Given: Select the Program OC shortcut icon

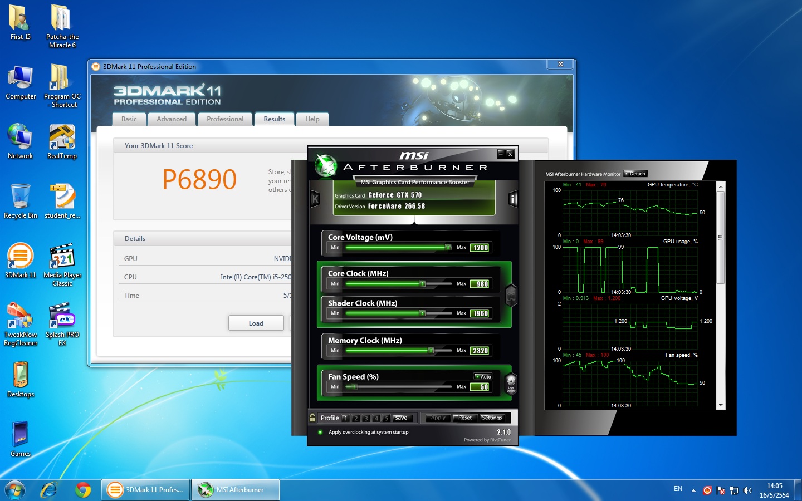Looking at the screenshot, I should (62, 86).
